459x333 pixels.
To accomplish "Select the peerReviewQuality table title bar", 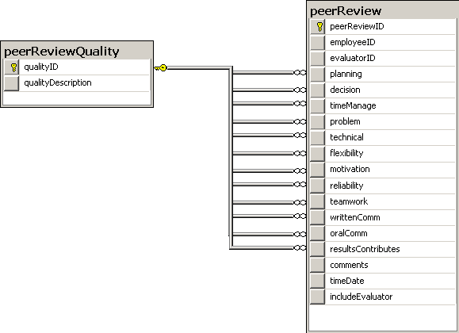I will (77, 51).
